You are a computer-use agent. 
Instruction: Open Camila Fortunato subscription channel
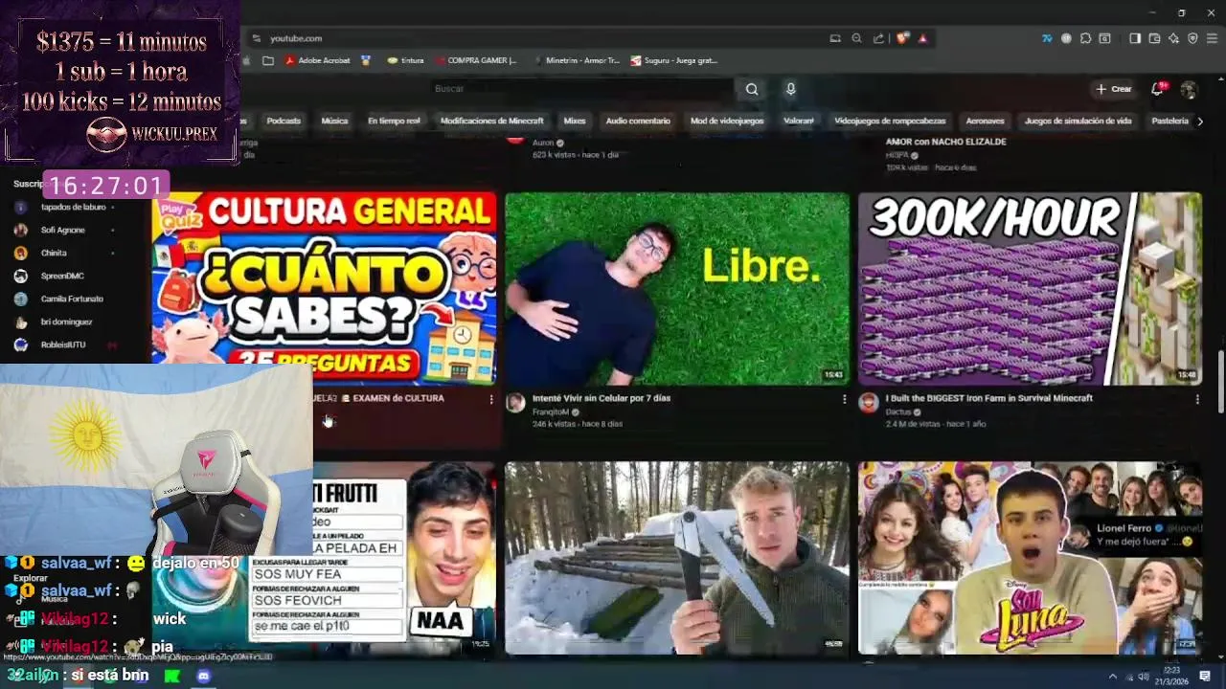(73, 299)
